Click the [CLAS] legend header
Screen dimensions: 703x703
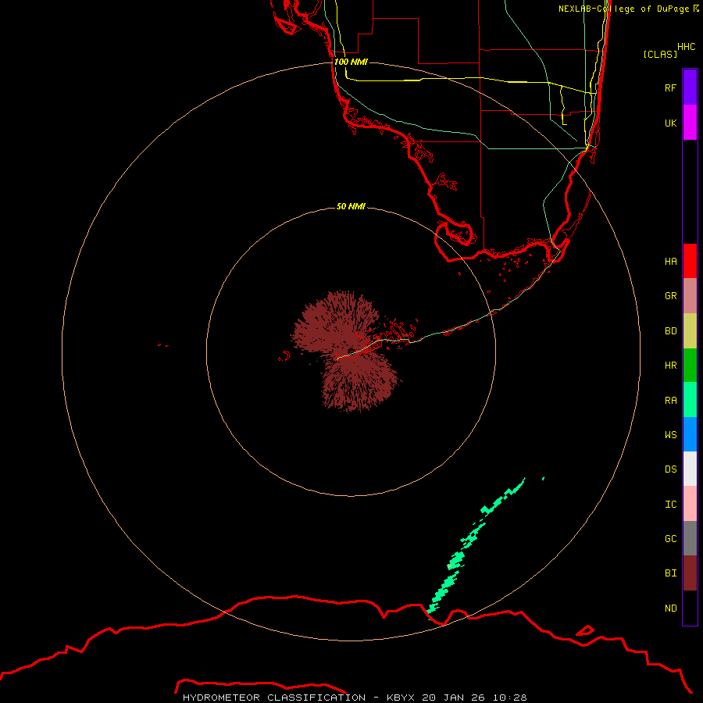(660, 54)
